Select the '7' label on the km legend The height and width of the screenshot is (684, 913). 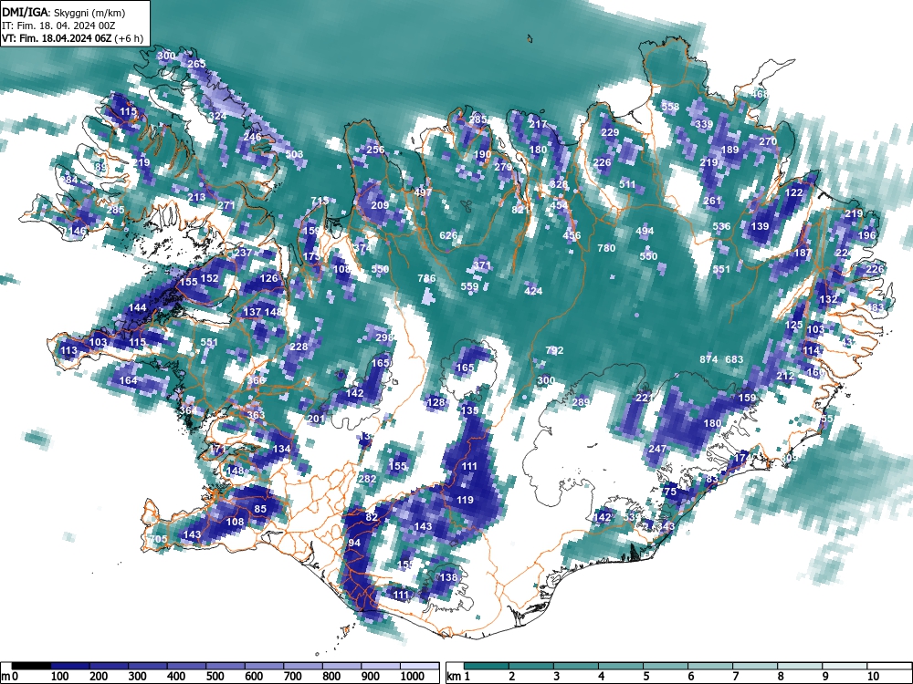point(736,677)
